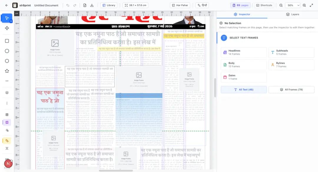Select the circle shape tool
The height and width of the screenshot is (172, 318).
pyautogui.click(x=7, y=51)
